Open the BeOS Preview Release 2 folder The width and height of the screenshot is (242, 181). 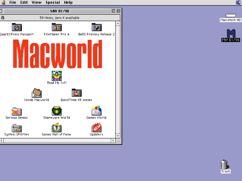click(x=96, y=27)
